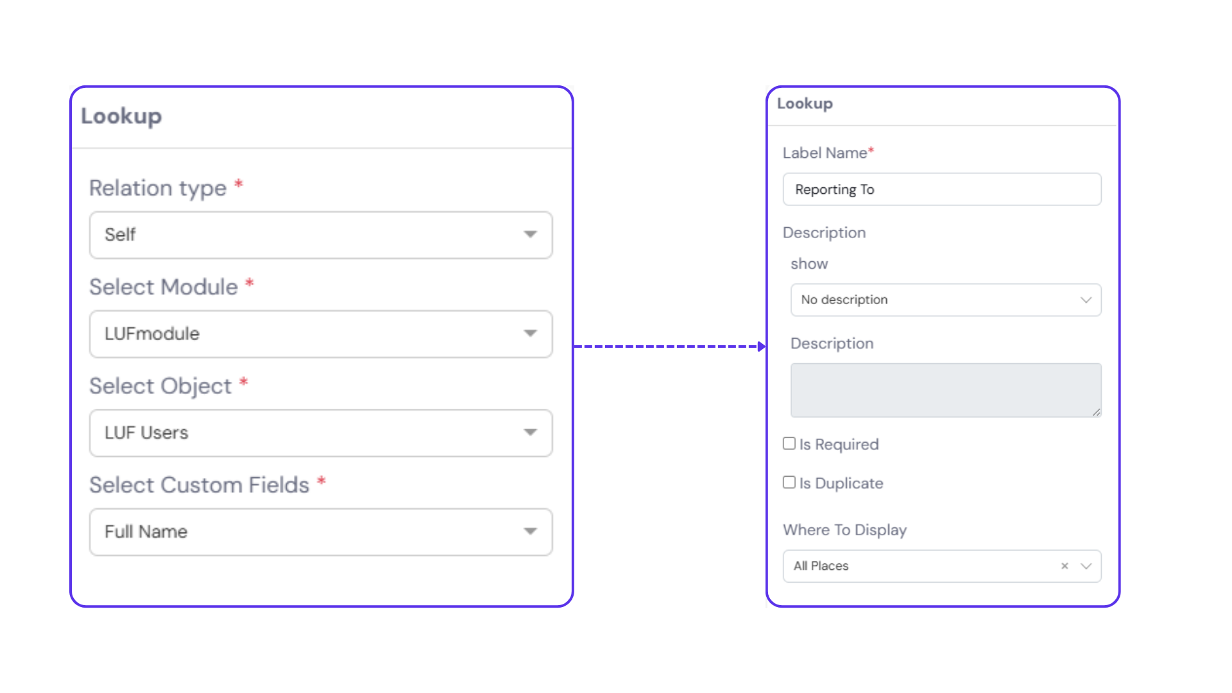
Task: Click the Is Required label text
Action: pos(839,444)
